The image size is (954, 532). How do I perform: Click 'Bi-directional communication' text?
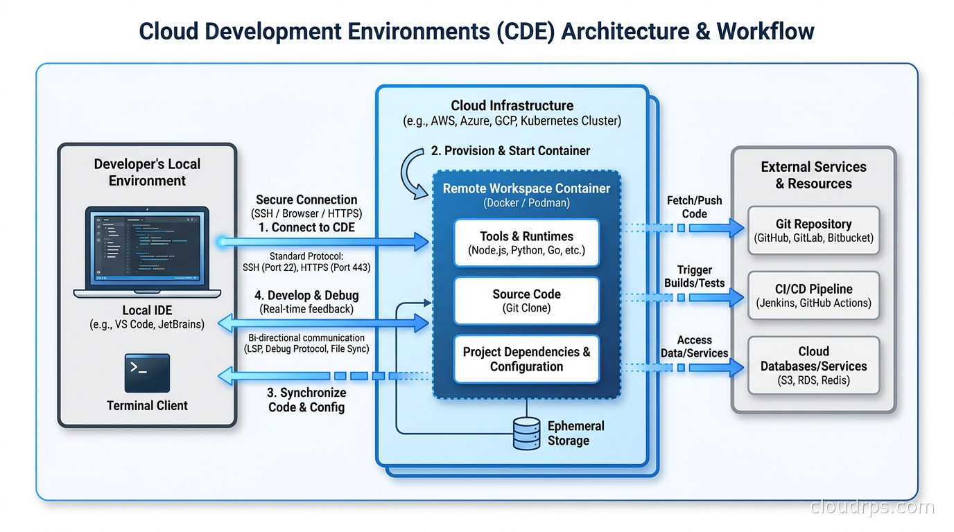[306, 338]
